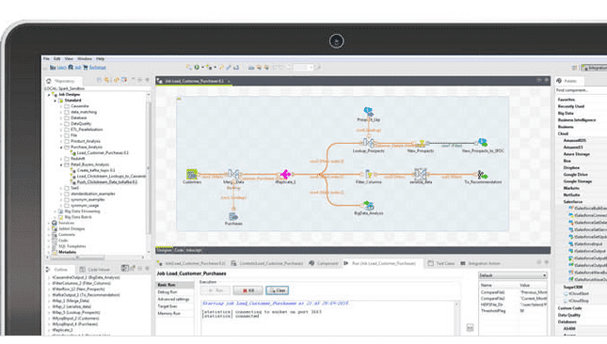Expand the Cassandra folder in Repository

pyautogui.click(x=61, y=106)
